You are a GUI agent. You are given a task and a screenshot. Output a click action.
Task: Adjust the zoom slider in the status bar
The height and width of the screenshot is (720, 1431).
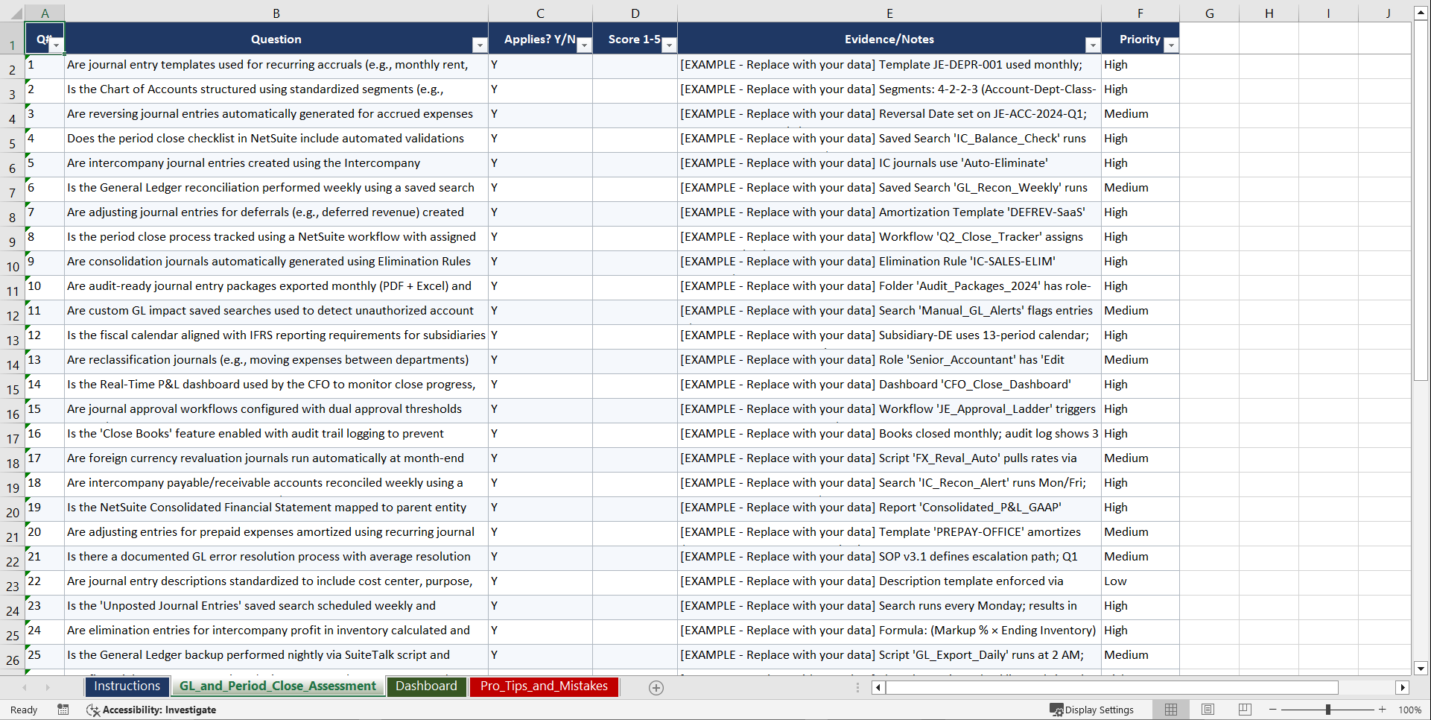point(1327,710)
